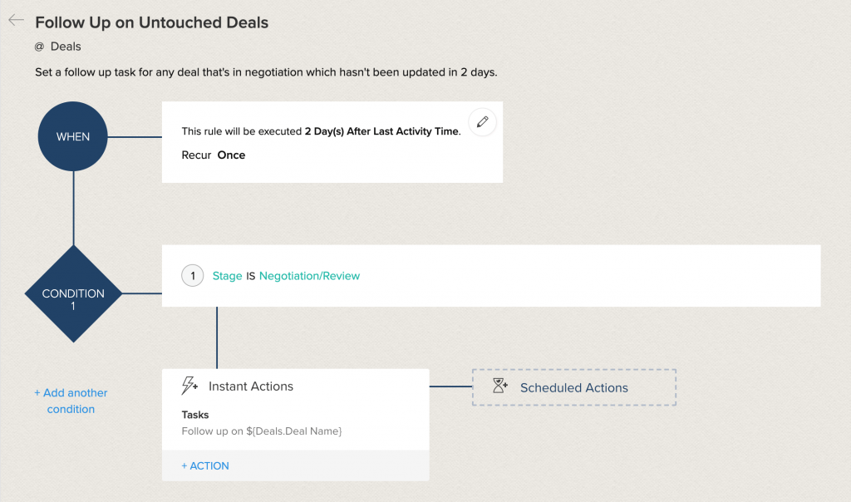This screenshot has height=502, width=851.
Task: Select the WHEN circle node
Action: click(73, 137)
